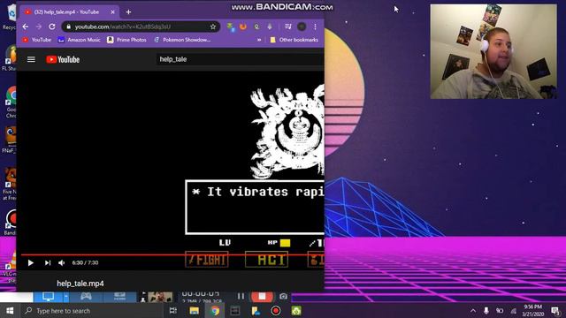Viewport: 566px width, 318px height.
Task: Open the Other bookmarks folder
Action: 294,40
